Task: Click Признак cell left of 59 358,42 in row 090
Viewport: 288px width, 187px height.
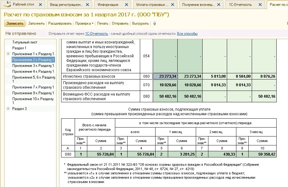Action: 242,154
